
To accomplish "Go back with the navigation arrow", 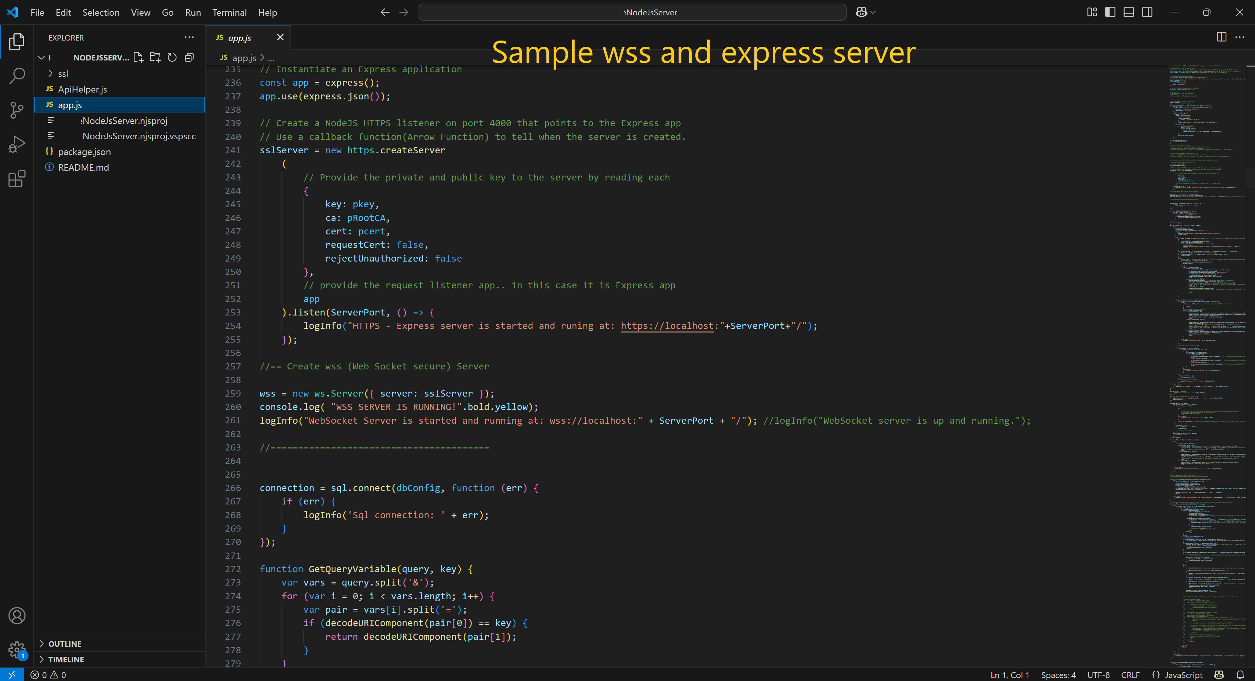I will pyautogui.click(x=385, y=12).
